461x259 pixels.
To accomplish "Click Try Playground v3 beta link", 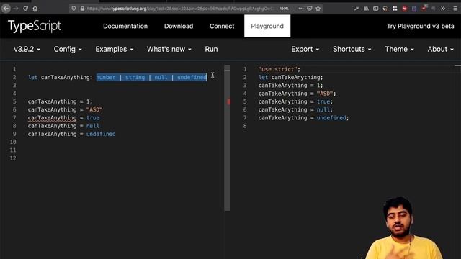I will tap(421, 26).
